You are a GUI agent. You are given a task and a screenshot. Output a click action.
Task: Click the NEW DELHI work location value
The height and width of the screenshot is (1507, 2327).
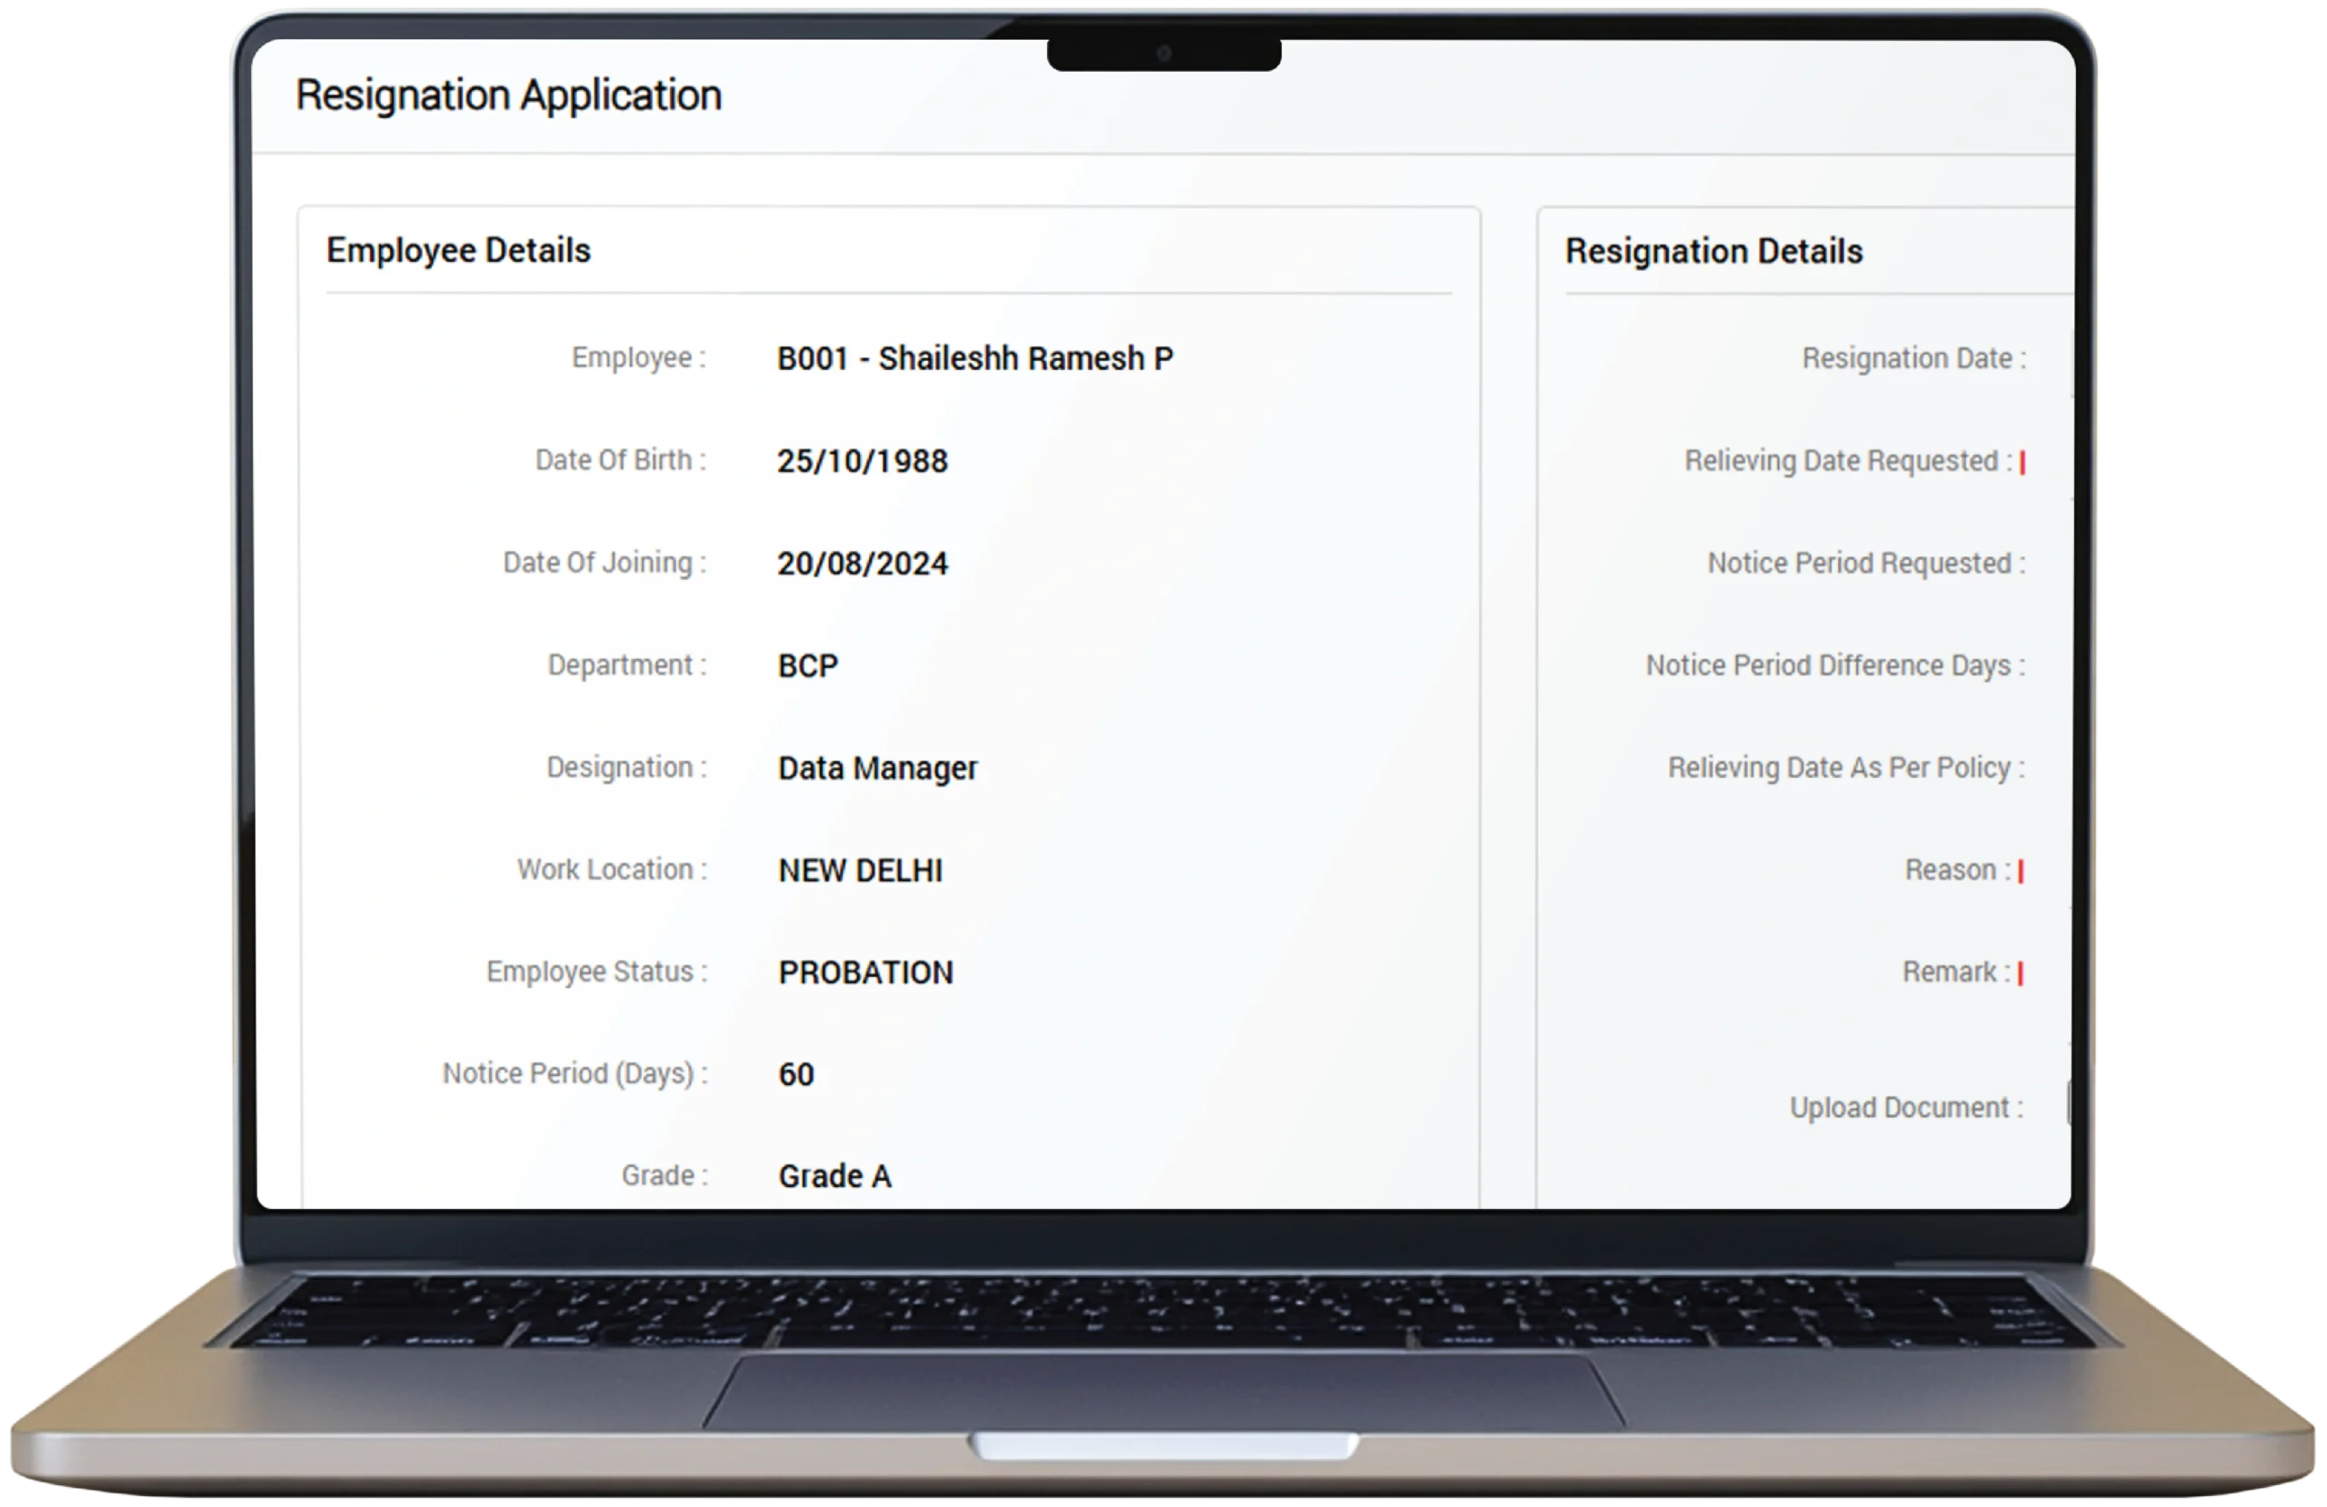pos(859,871)
